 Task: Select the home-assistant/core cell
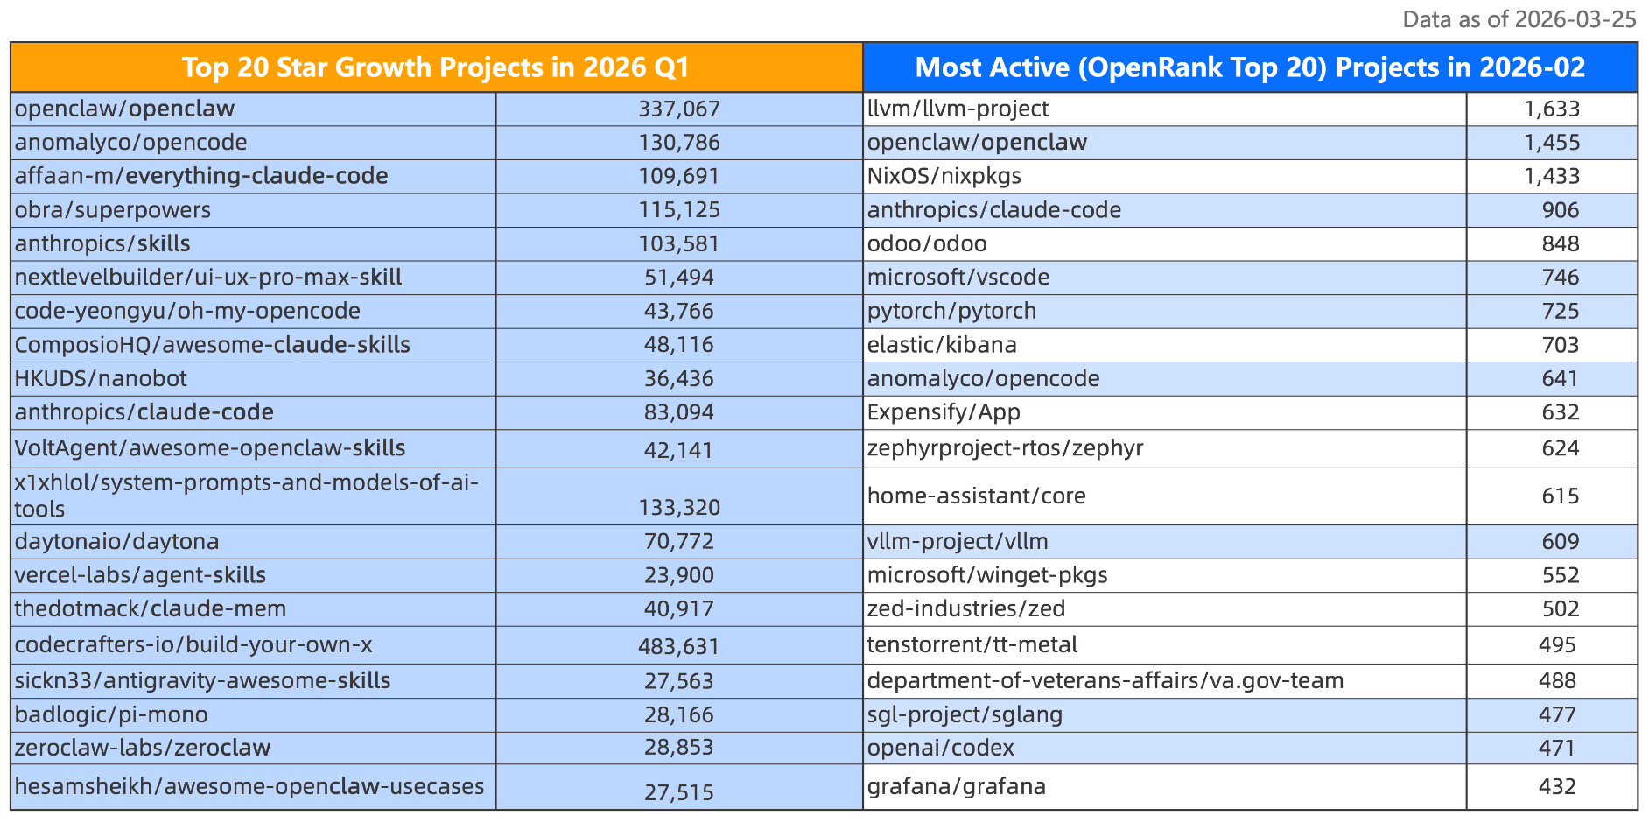click(x=1165, y=496)
